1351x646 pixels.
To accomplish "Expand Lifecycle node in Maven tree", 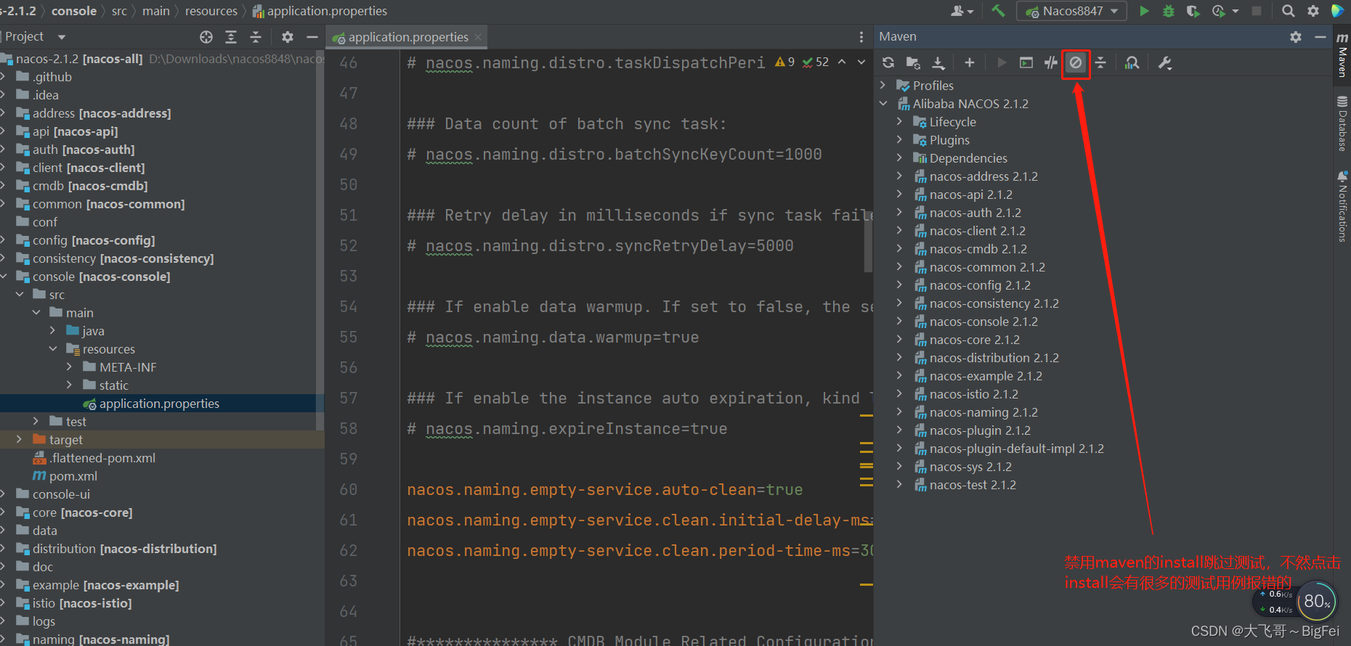I will (899, 121).
